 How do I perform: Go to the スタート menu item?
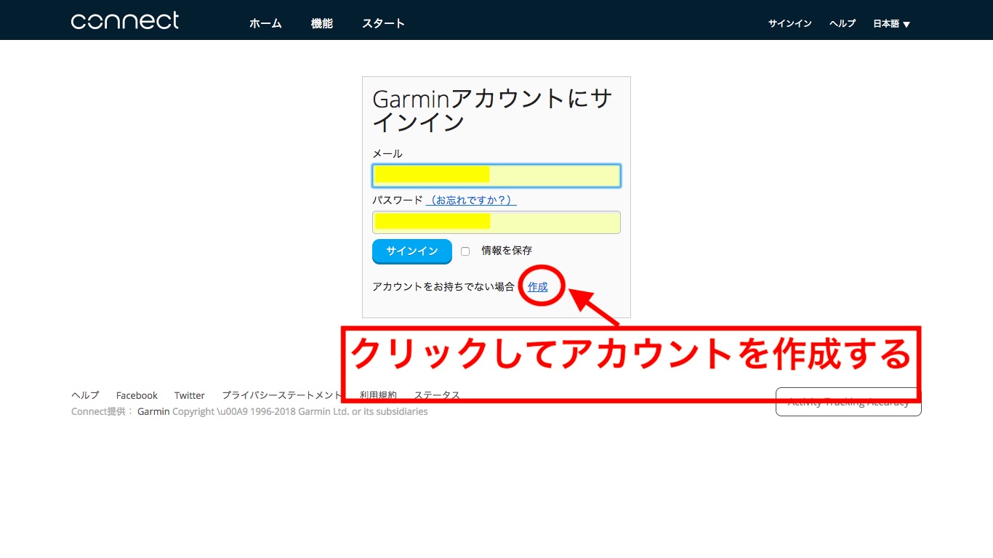coord(383,23)
